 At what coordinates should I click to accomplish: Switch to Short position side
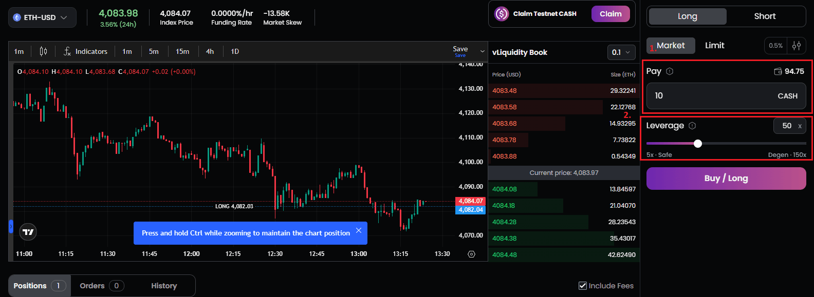764,16
